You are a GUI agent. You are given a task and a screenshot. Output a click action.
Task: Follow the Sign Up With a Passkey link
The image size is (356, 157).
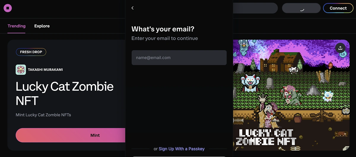tap(182, 149)
